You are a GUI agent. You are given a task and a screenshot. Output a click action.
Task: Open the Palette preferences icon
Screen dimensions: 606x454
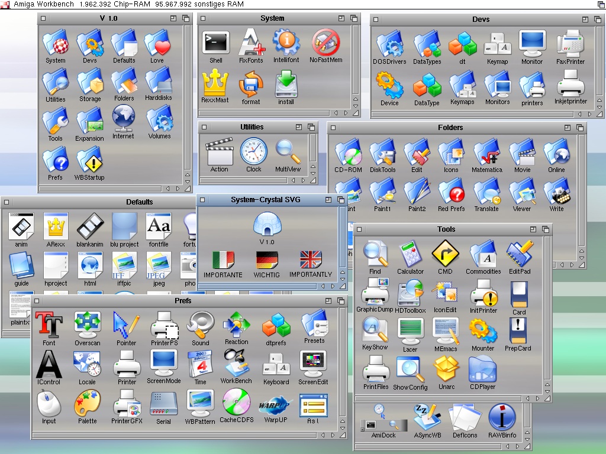click(87, 404)
